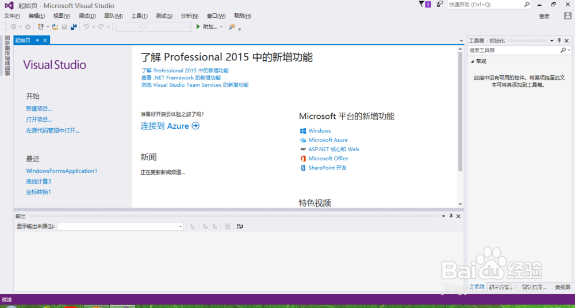Viewport: 575px width, 308px height.
Task: Close the Output panel
Action: point(458,216)
